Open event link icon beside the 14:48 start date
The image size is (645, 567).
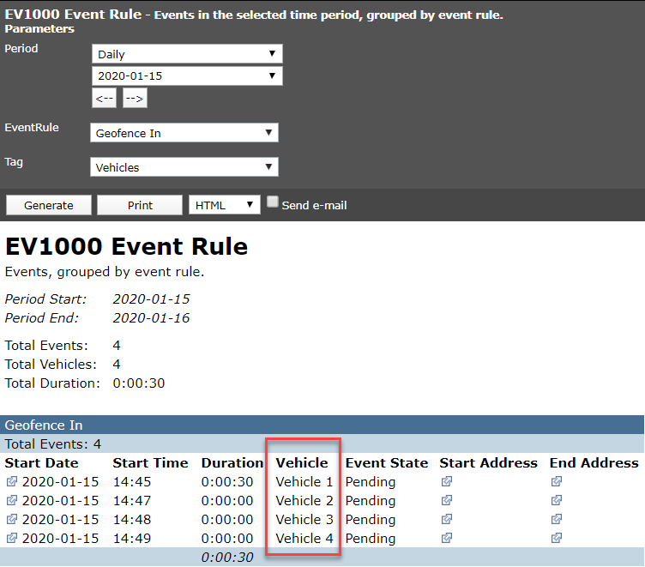(x=12, y=519)
